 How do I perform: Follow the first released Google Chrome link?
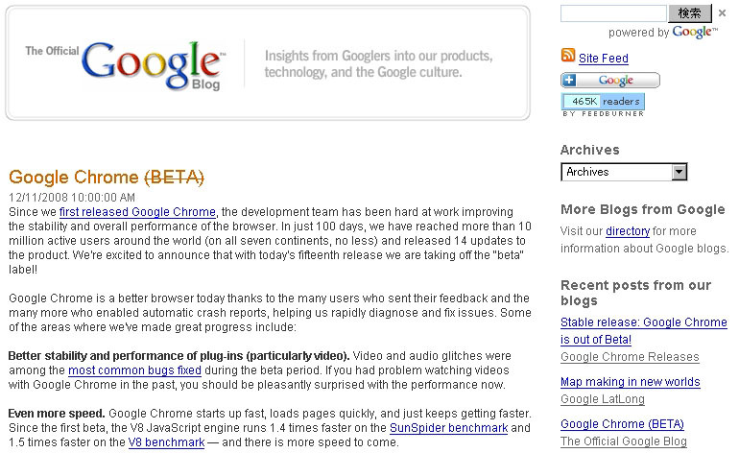(x=137, y=212)
